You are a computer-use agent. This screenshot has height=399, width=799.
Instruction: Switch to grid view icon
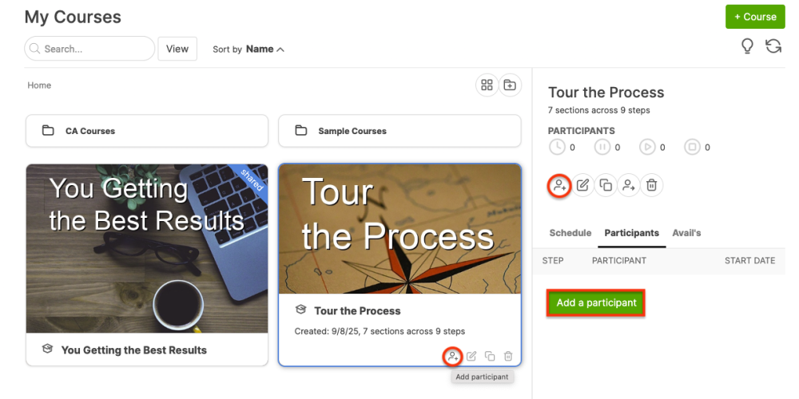(x=487, y=85)
